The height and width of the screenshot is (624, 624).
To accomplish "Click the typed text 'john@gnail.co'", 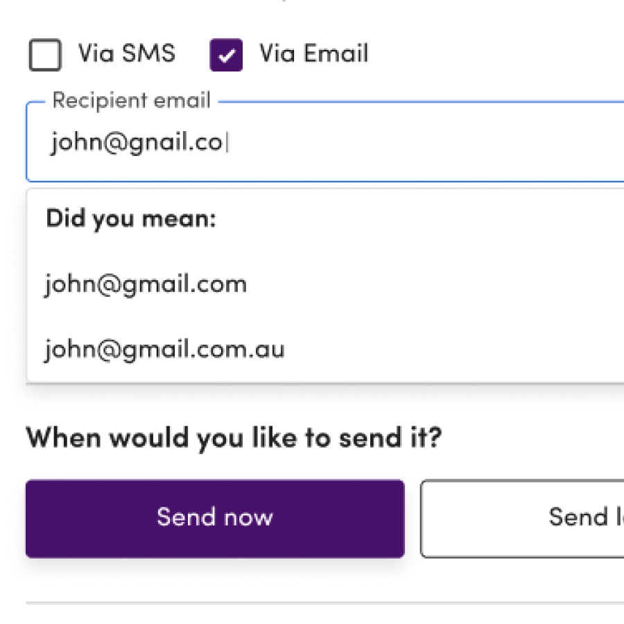I will click(136, 143).
